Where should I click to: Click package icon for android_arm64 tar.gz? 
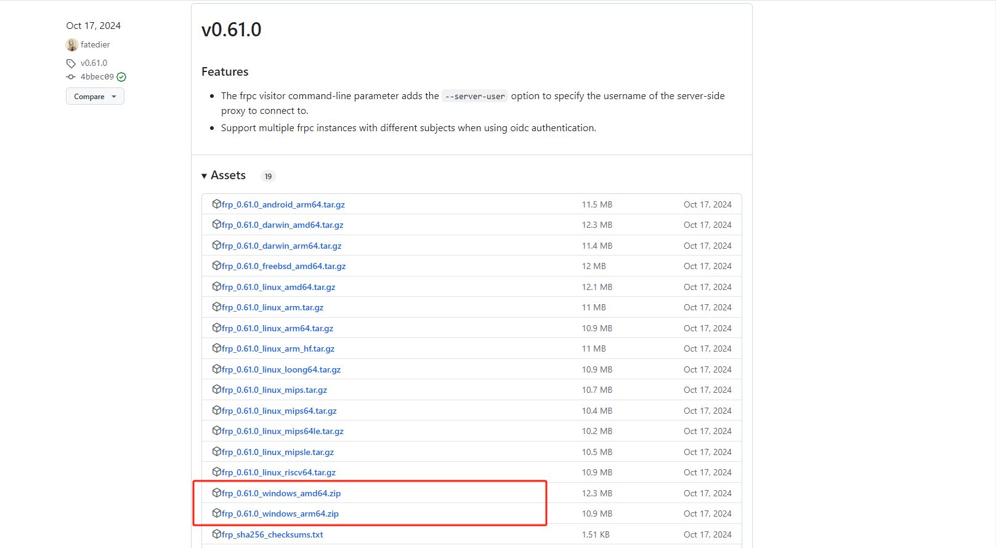pos(217,204)
